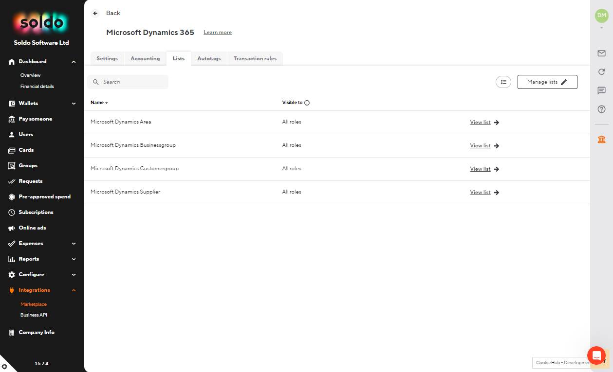
Task: Click the Users person icon
Action: pyautogui.click(x=12, y=135)
